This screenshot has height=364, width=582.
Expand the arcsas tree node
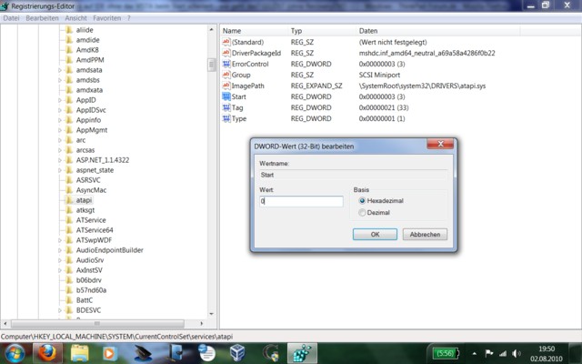(x=60, y=150)
